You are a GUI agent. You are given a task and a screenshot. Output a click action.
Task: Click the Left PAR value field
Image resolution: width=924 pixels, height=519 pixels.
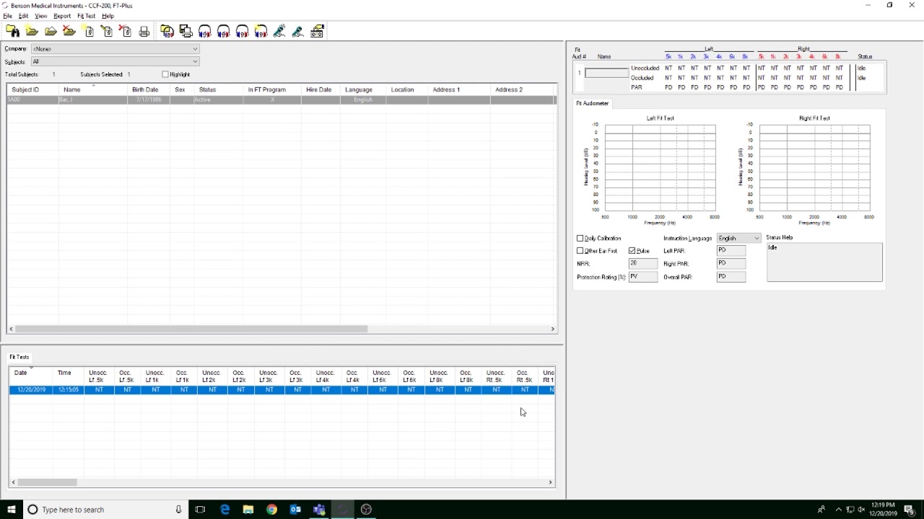click(x=731, y=250)
